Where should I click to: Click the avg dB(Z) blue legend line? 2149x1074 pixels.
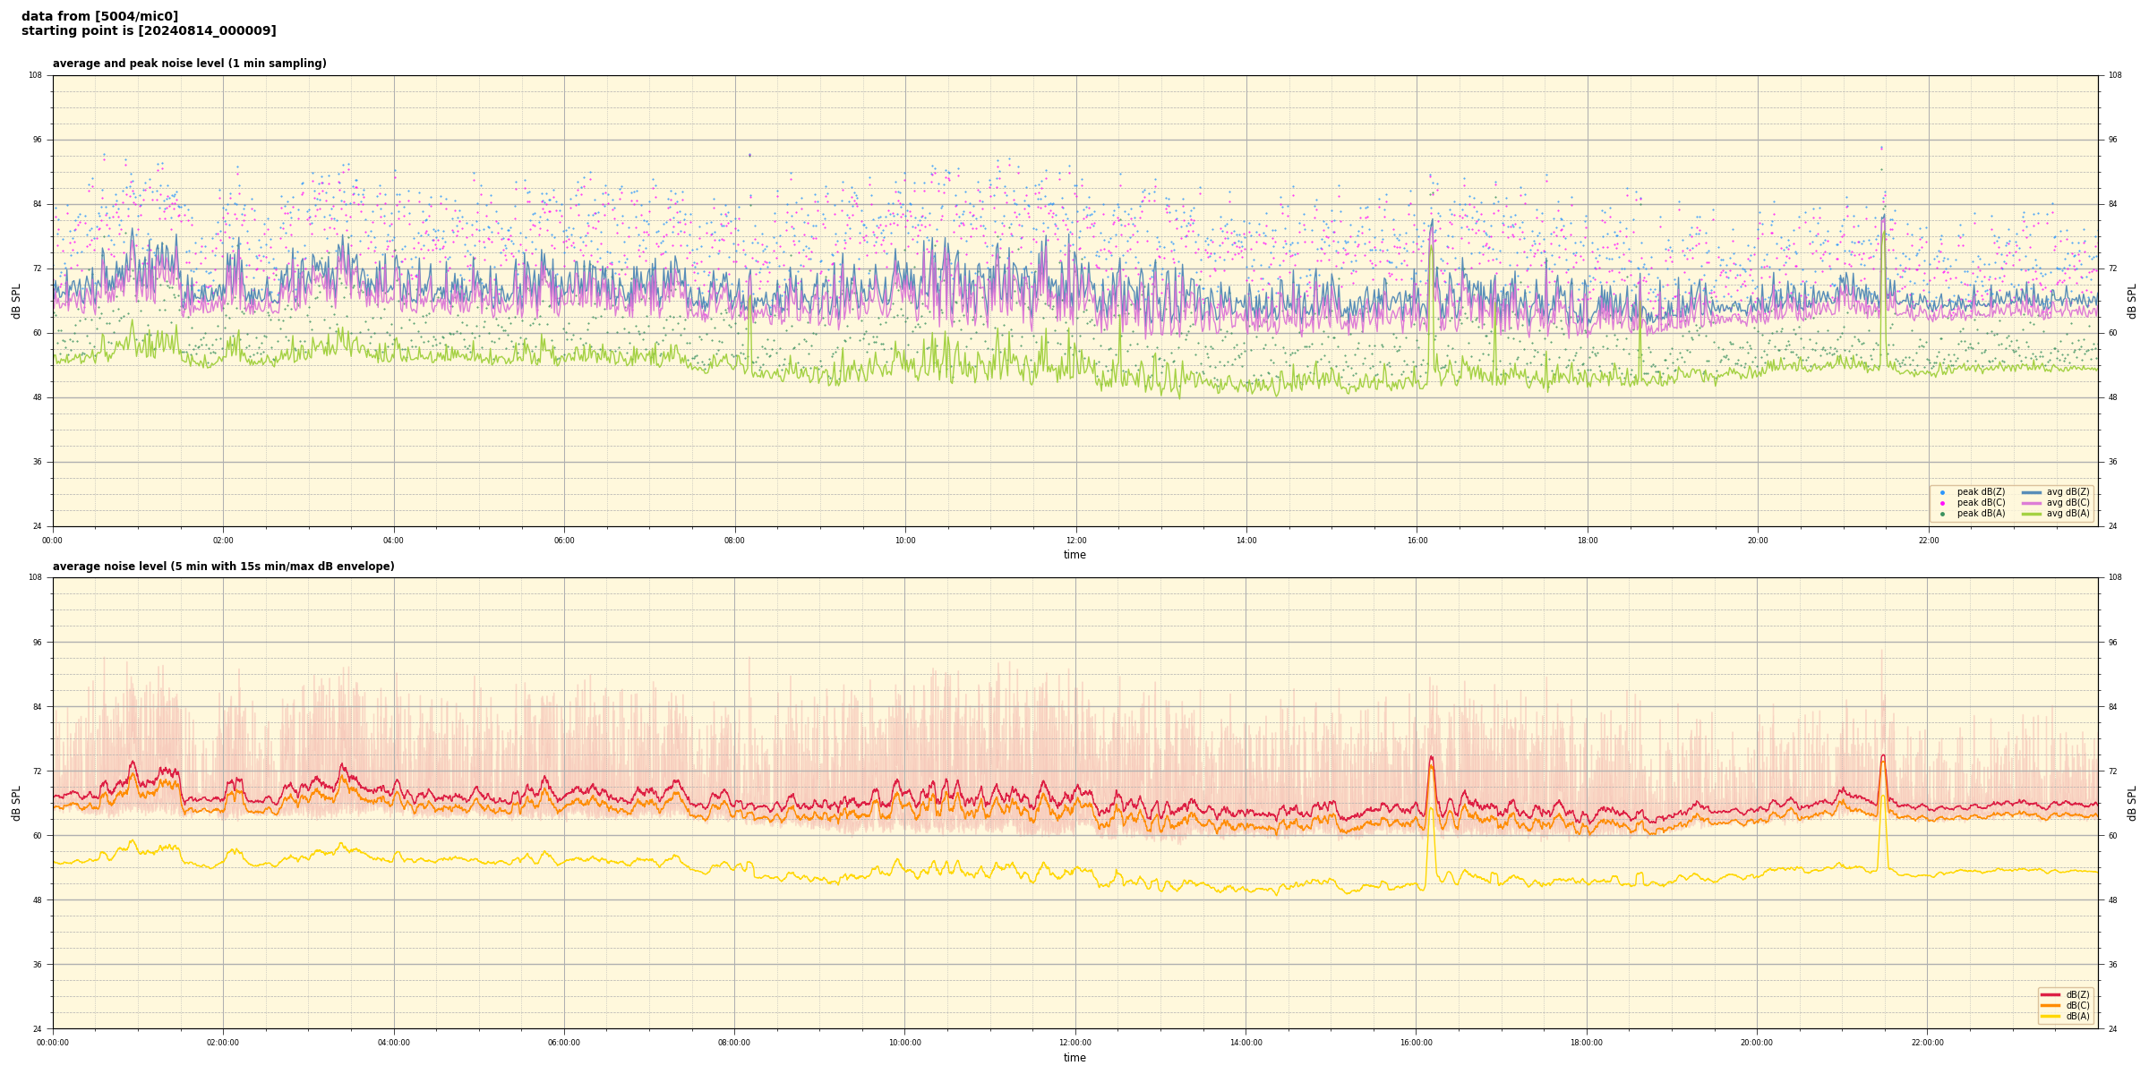click(x=2032, y=492)
